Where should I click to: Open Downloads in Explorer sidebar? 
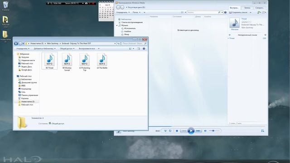[x=24, y=57]
